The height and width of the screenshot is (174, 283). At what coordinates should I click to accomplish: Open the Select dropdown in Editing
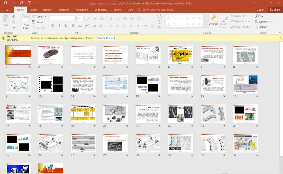pyautogui.click(x=262, y=27)
